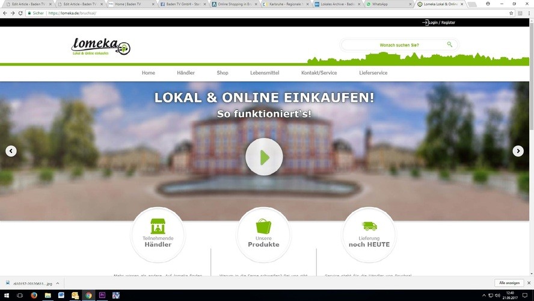
Task: Click the Teilnehmende Händler shop icon
Action: 158,226
